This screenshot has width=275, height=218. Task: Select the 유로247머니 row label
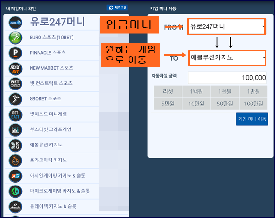[x=57, y=22]
